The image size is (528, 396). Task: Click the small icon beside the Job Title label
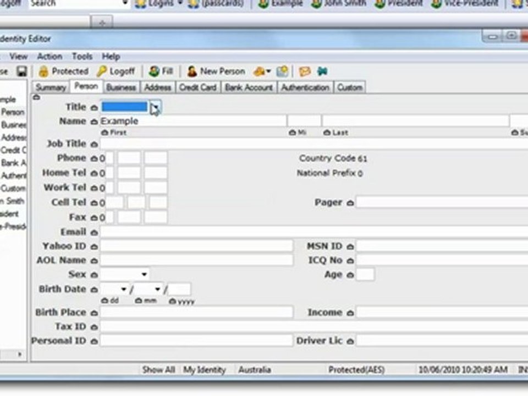click(94, 145)
